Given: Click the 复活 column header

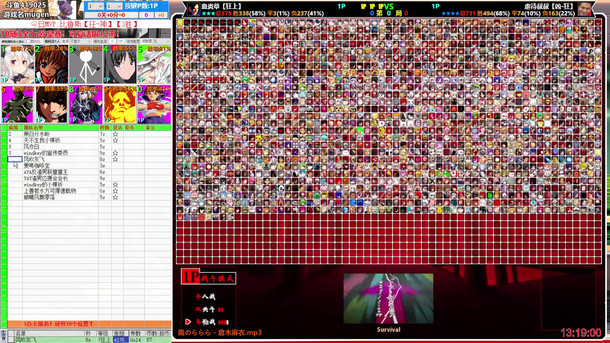Looking at the screenshot, I should tap(118, 128).
